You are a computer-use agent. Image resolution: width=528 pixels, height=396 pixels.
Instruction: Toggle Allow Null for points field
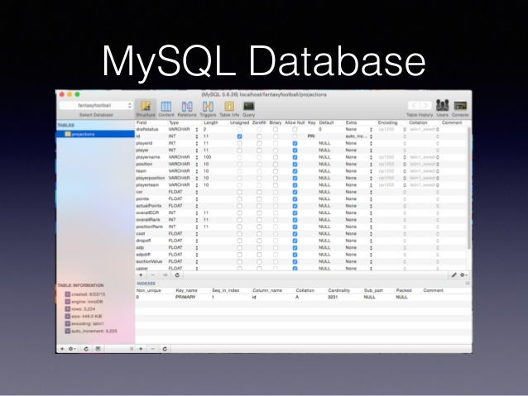295,199
